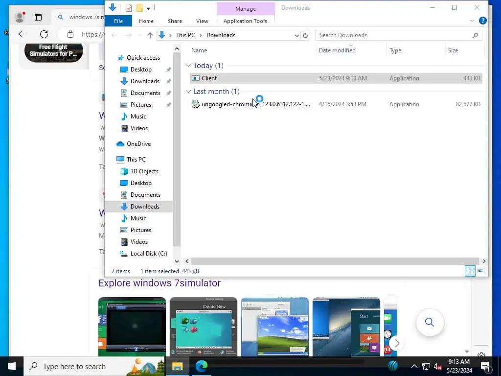This screenshot has height=376, width=501.
Task: Switch to Details view layout icon
Action: (x=470, y=271)
